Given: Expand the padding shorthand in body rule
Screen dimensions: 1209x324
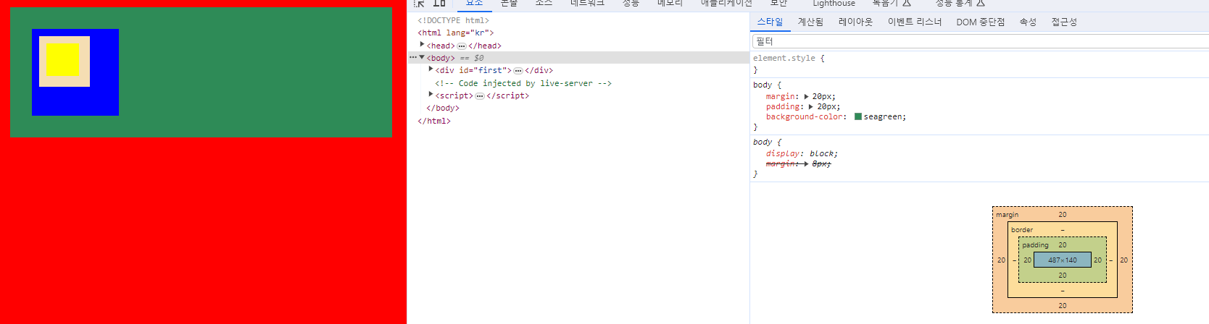Looking at the screenshot, I should [x=811, y=106].
